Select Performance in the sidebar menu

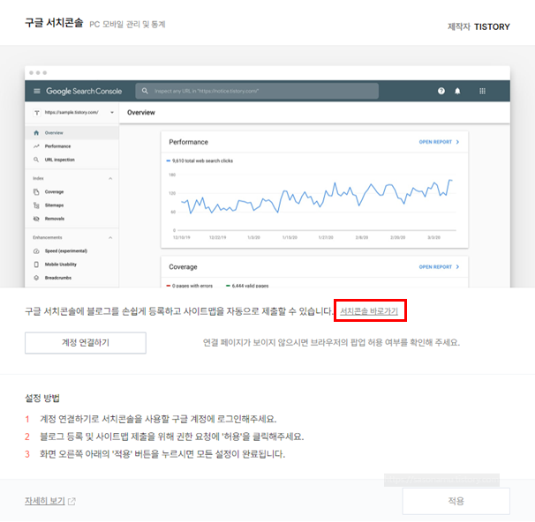click(72, 146)
